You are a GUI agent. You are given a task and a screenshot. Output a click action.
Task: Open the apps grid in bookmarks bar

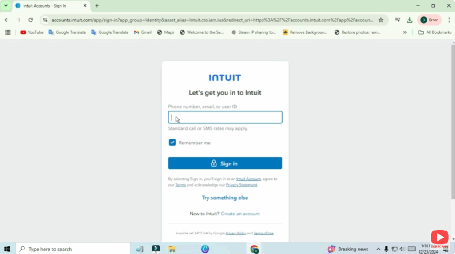(8, 32)
